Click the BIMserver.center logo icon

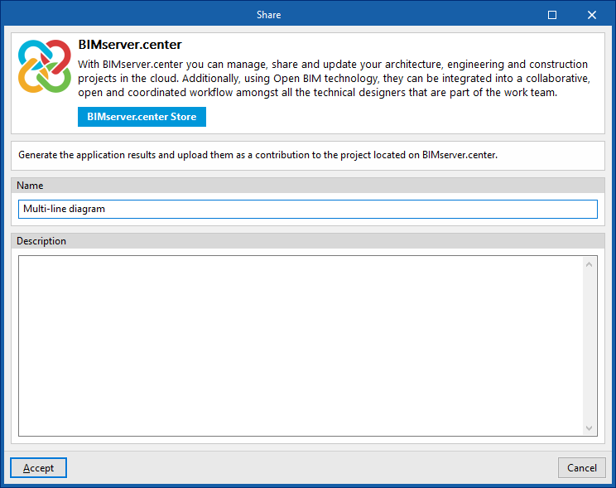tap(45, 66)
